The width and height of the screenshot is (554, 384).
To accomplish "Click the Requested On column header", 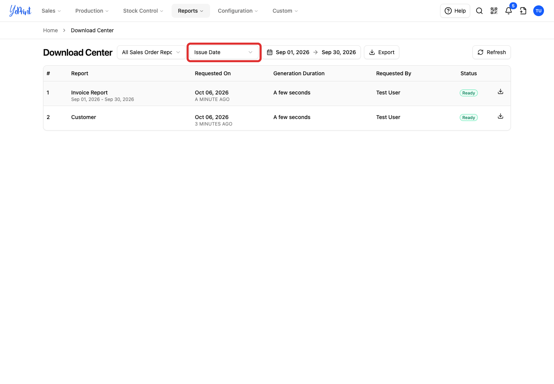I will [213, 73].
